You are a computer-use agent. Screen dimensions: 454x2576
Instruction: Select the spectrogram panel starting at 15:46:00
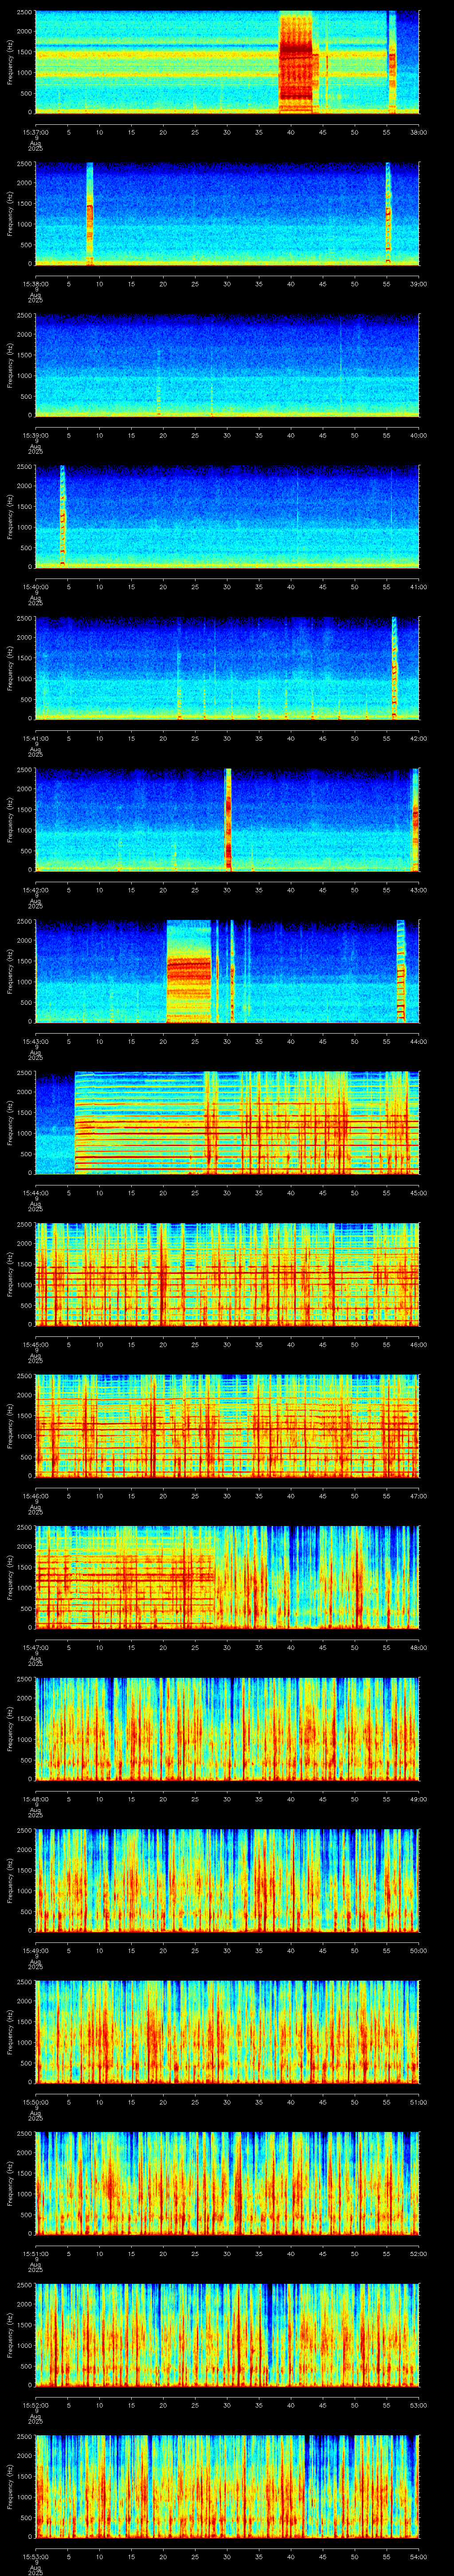pos(227,1425)
